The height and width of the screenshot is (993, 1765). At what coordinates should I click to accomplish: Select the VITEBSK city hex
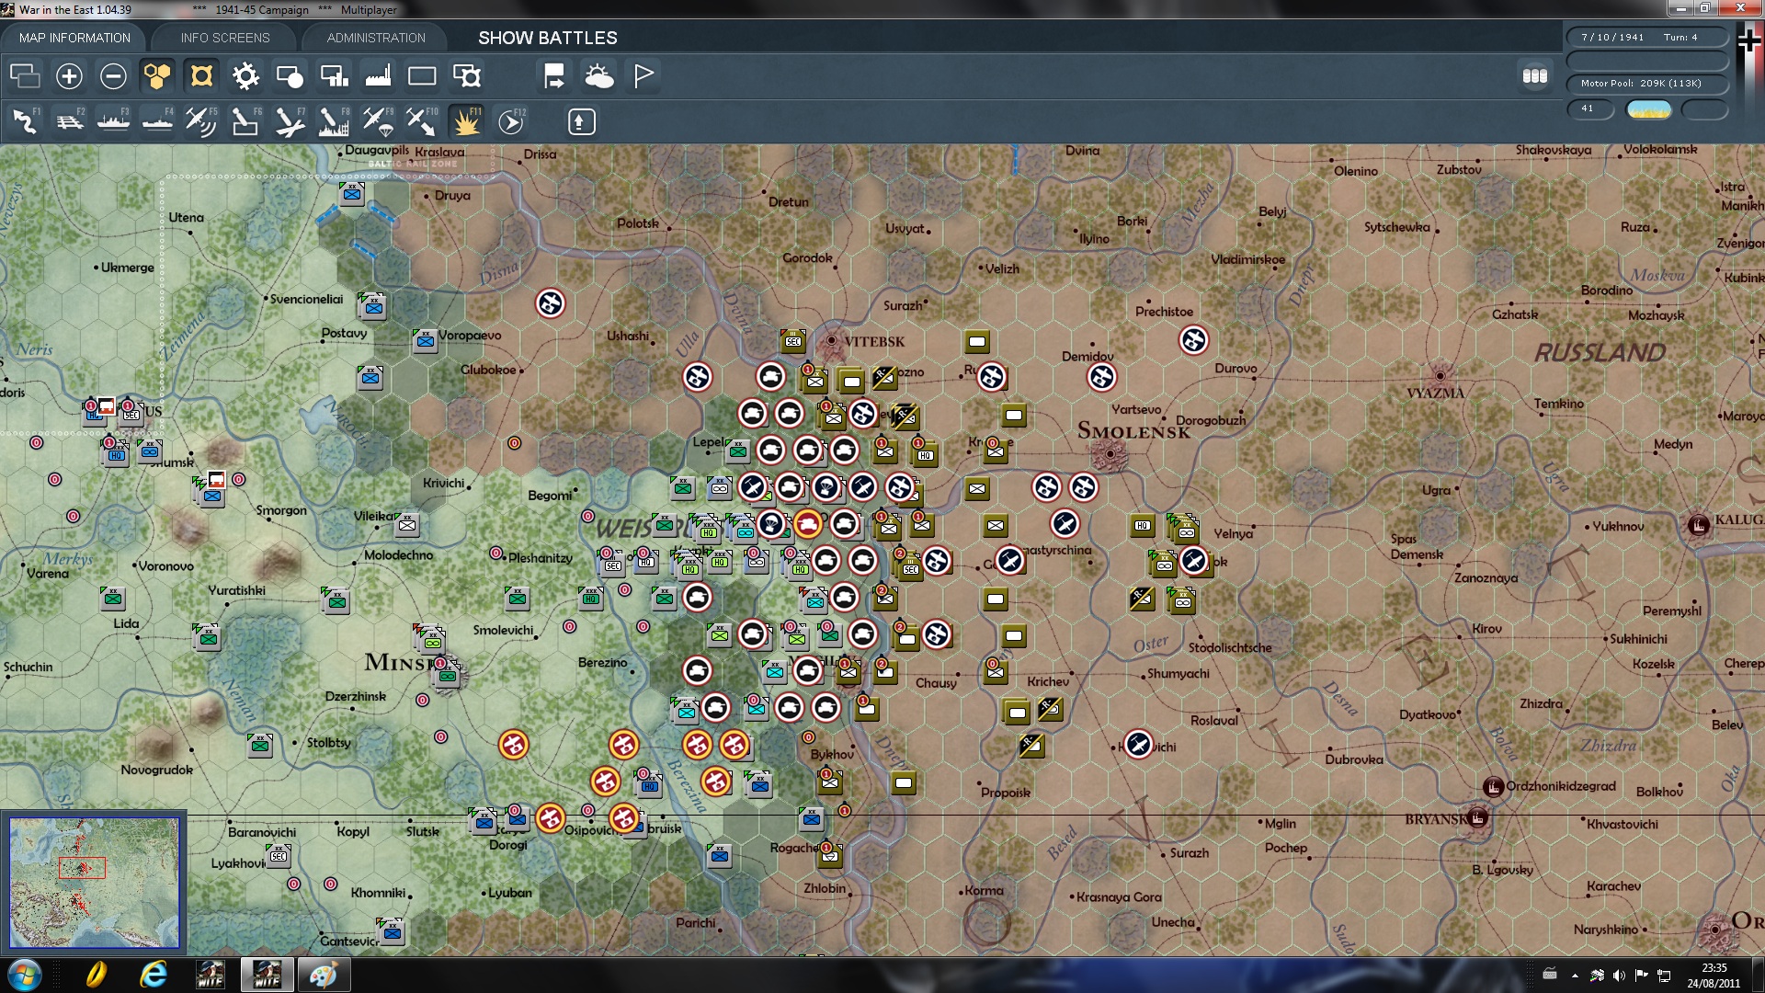tap(832, 340)
